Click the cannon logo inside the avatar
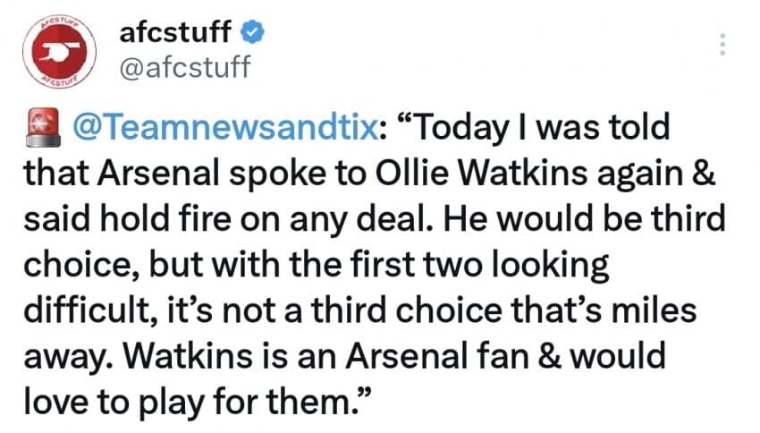This screenshot has width=760, height=433. (59, 51)
